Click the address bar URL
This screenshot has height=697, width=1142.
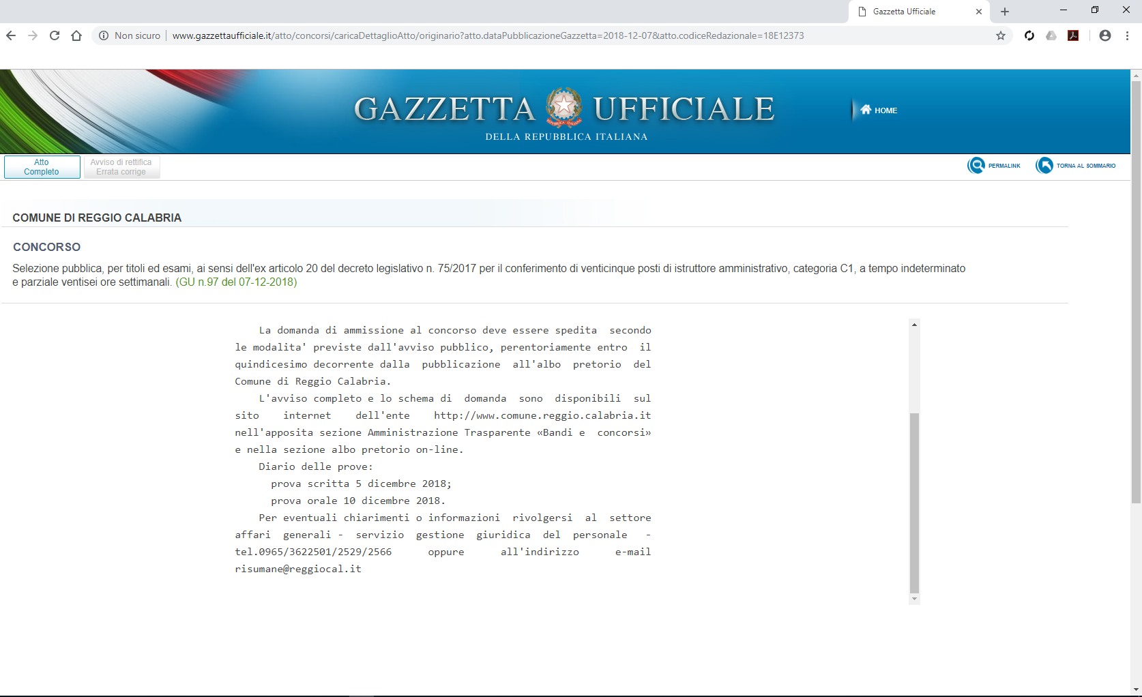tap(488, 35)
